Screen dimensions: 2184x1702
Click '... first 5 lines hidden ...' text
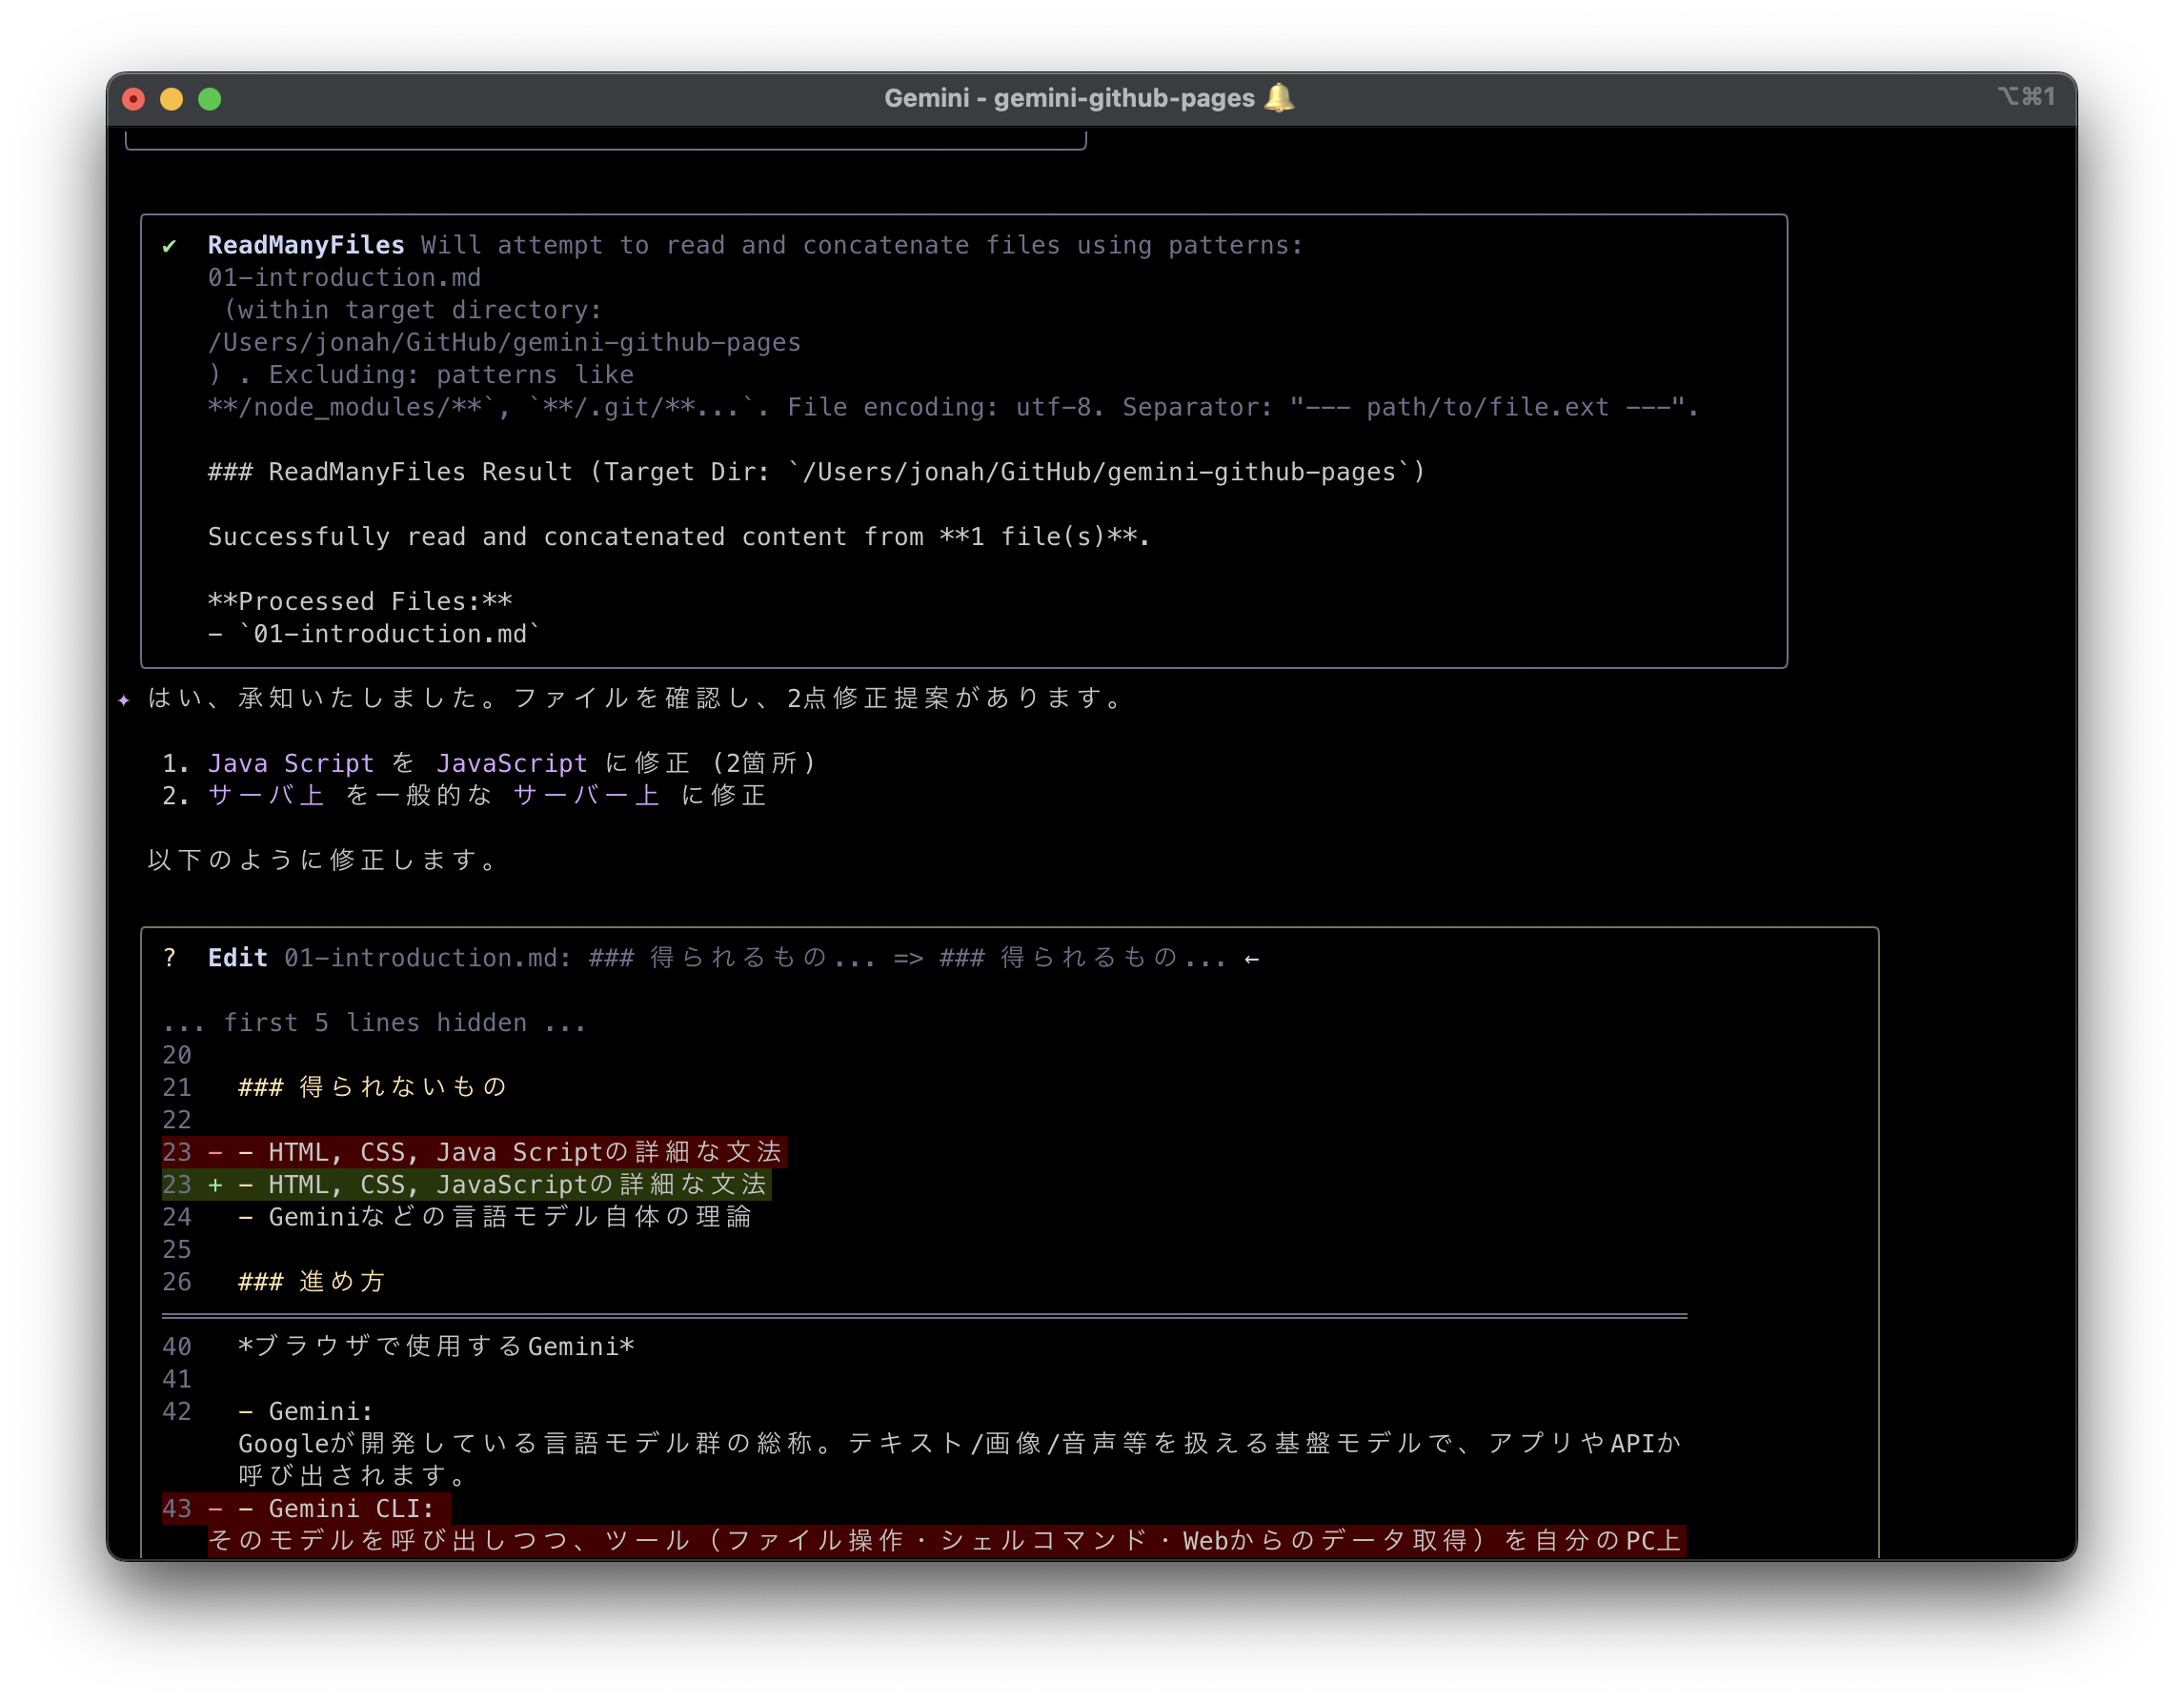tap(375, 1022)
